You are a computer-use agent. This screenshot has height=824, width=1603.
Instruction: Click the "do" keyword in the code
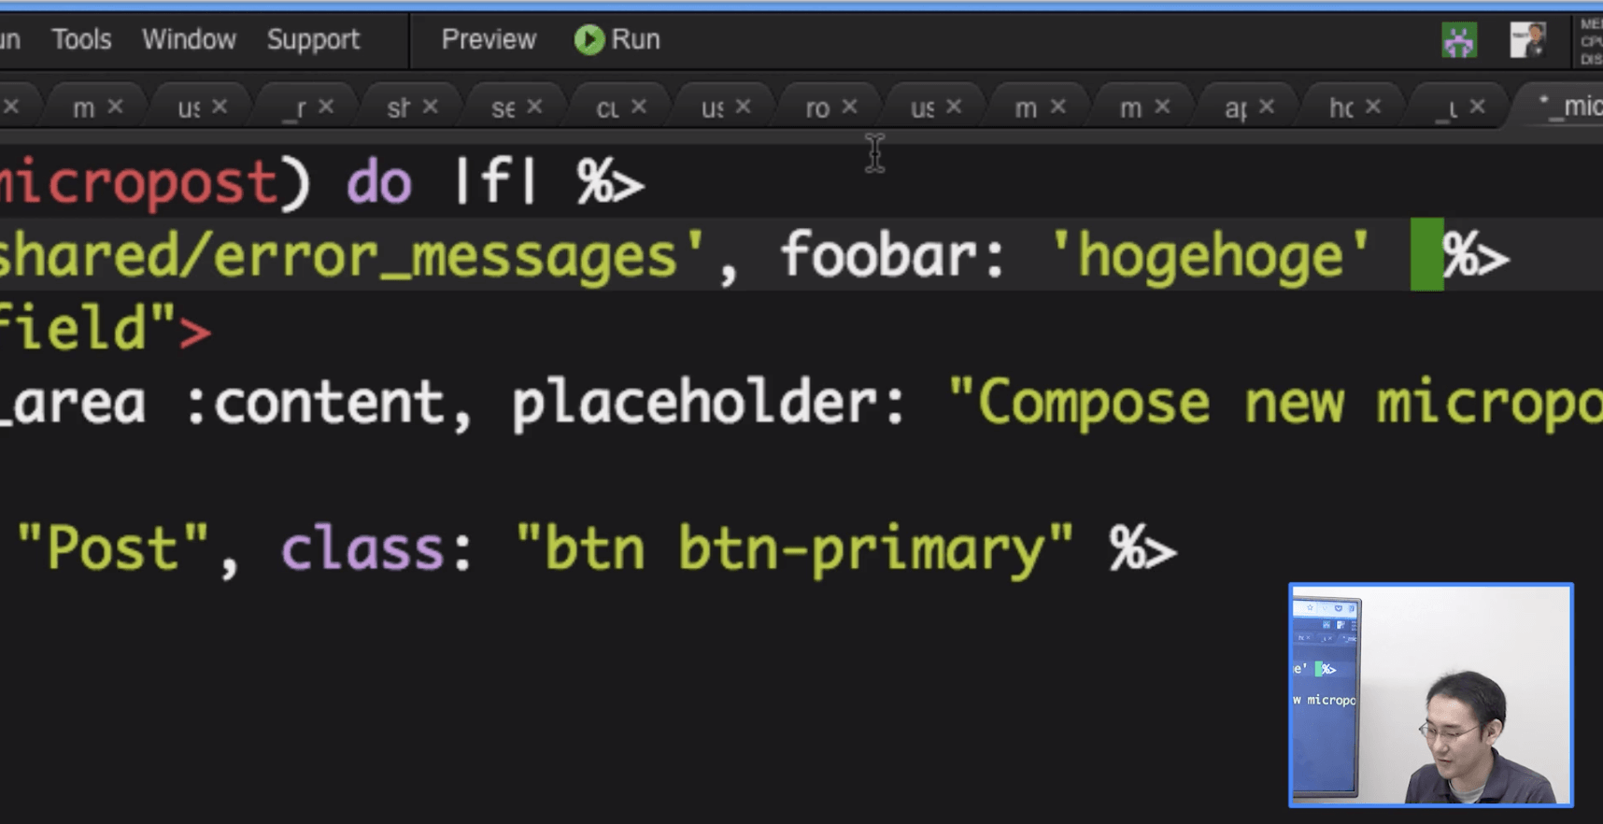(379, 182)
